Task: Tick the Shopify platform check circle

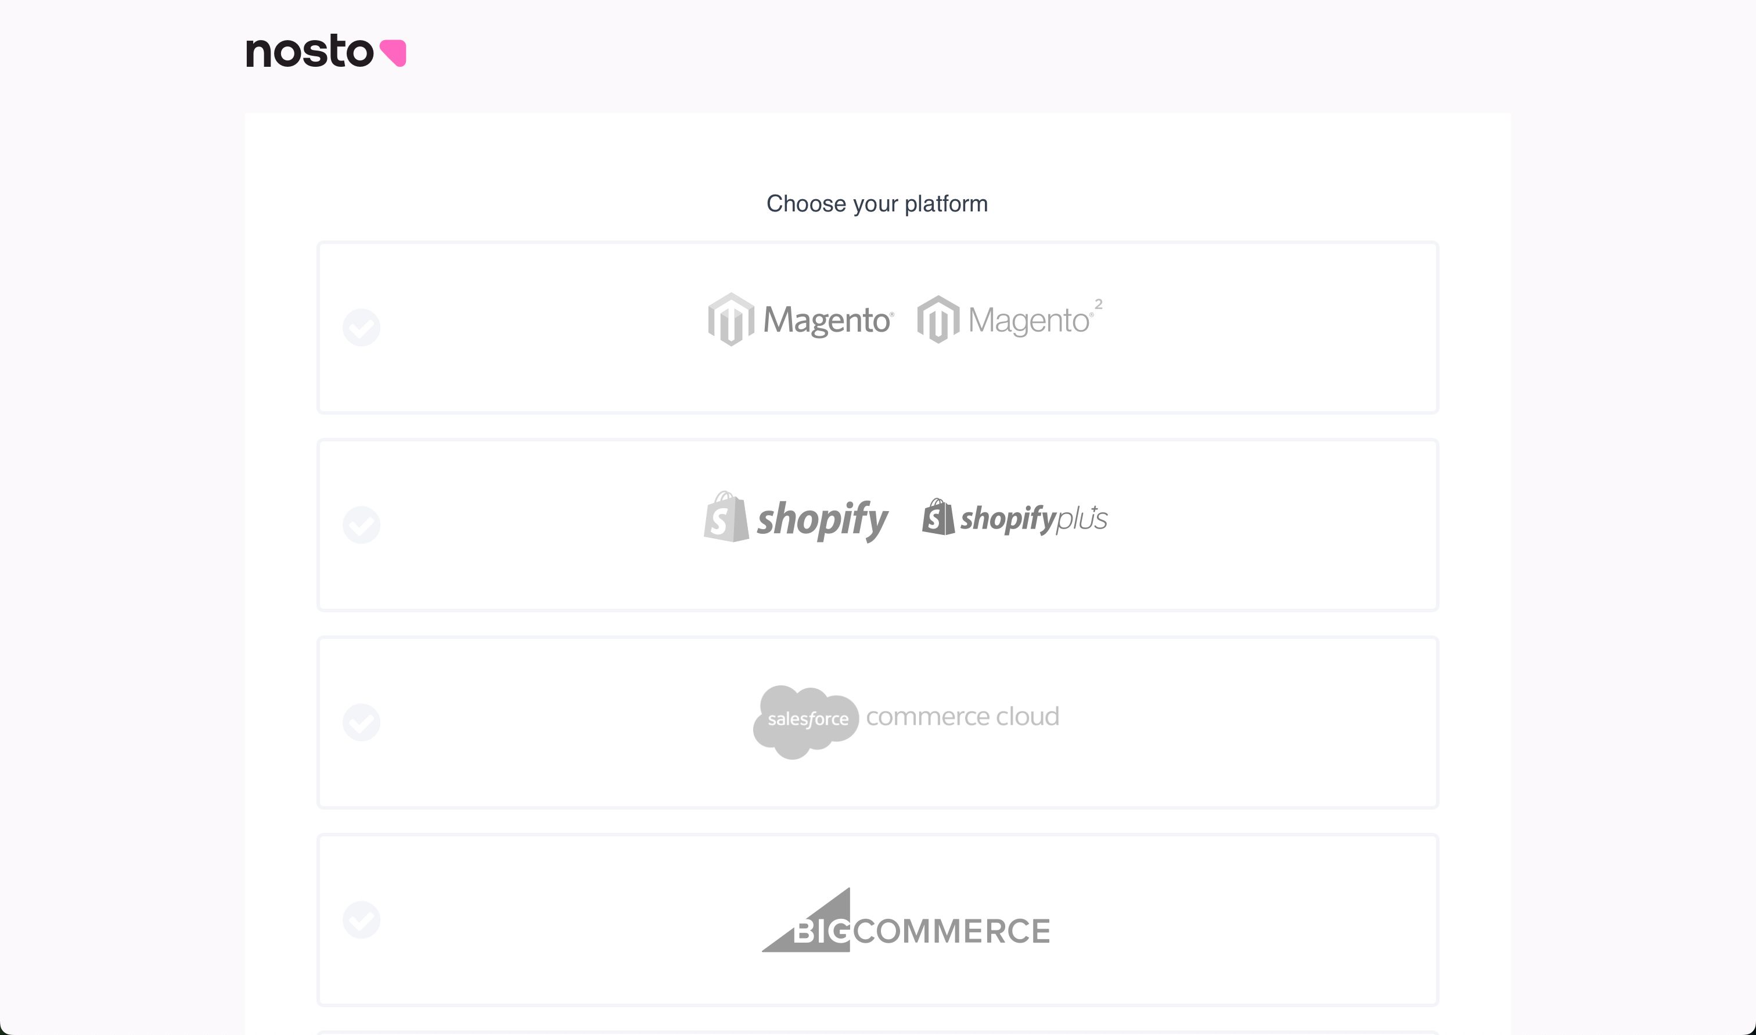Action: click(361, 524)
